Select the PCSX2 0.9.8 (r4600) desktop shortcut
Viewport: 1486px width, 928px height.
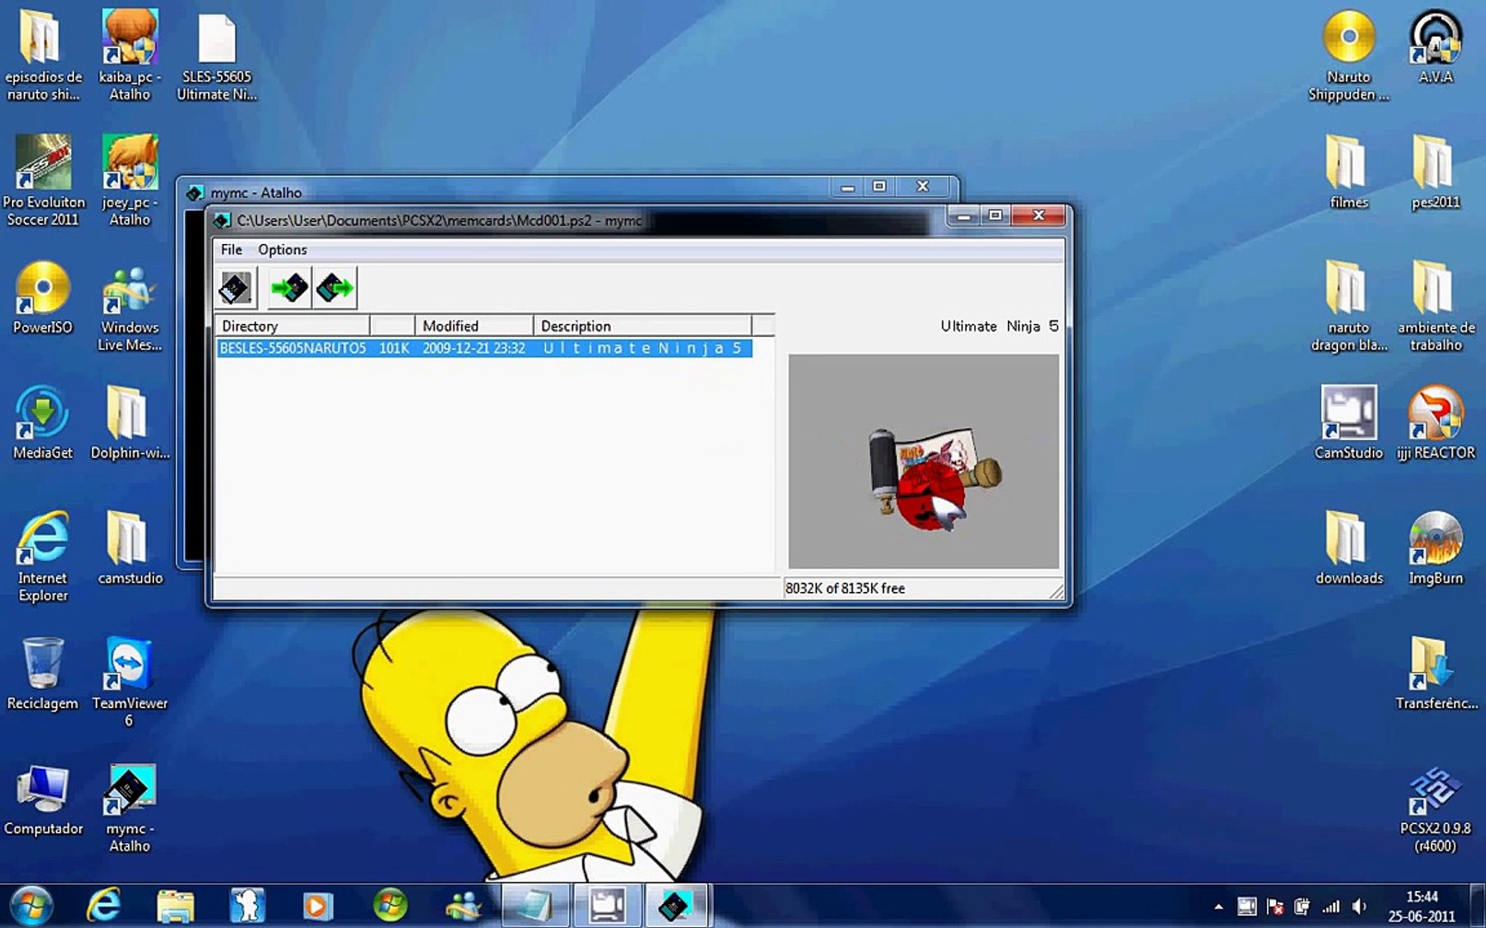1435,808
